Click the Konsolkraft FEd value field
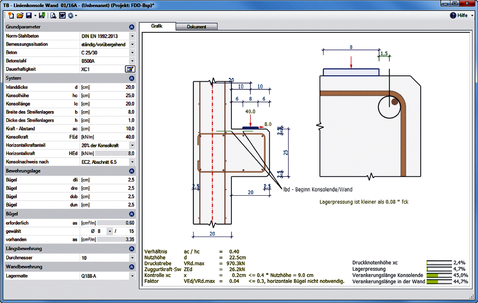This screenshot has height=303, width=478. click(x=115, y=137)
